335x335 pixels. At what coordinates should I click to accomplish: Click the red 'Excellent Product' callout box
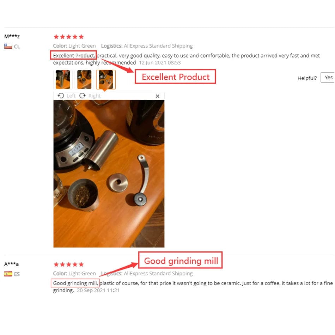pos(175,77)
